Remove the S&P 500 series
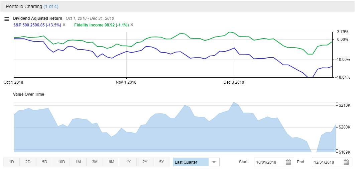Viewport: 355px width, 169px height. pos(64,25)
